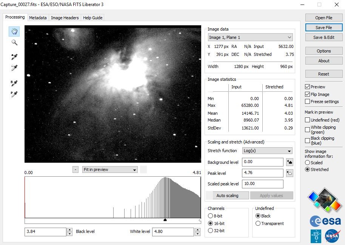Click the auto background level button icon
Viewport: 345px width, 245px height.
point(290,162)
